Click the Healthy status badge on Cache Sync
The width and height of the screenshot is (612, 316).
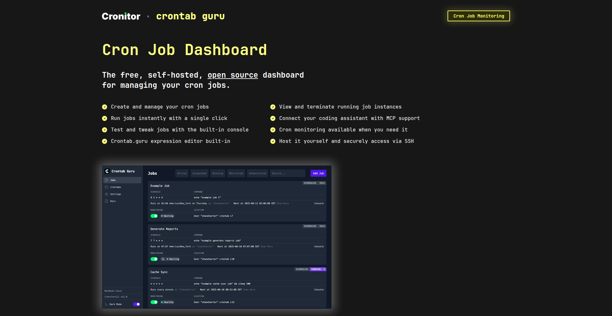[x=167, y=302]
